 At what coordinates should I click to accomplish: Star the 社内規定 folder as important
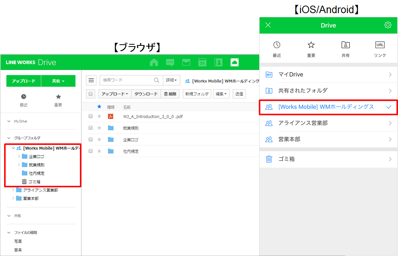click(x=99, y=151)
